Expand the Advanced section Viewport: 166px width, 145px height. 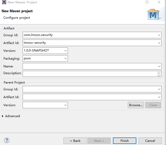tap(3, 116)
